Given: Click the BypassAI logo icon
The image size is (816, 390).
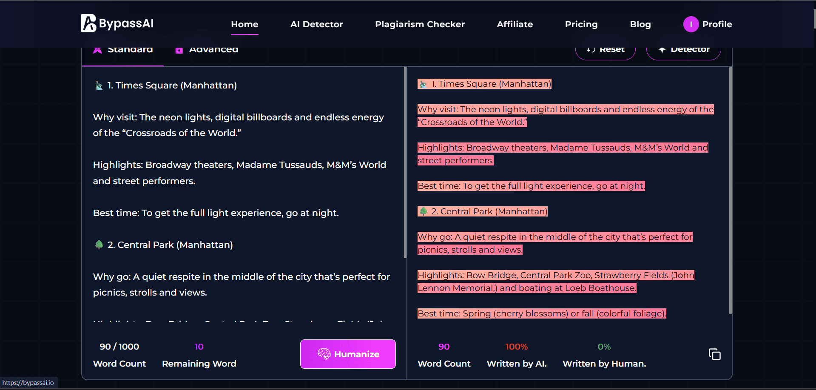Looking at the screenshot, I should 88,23.
